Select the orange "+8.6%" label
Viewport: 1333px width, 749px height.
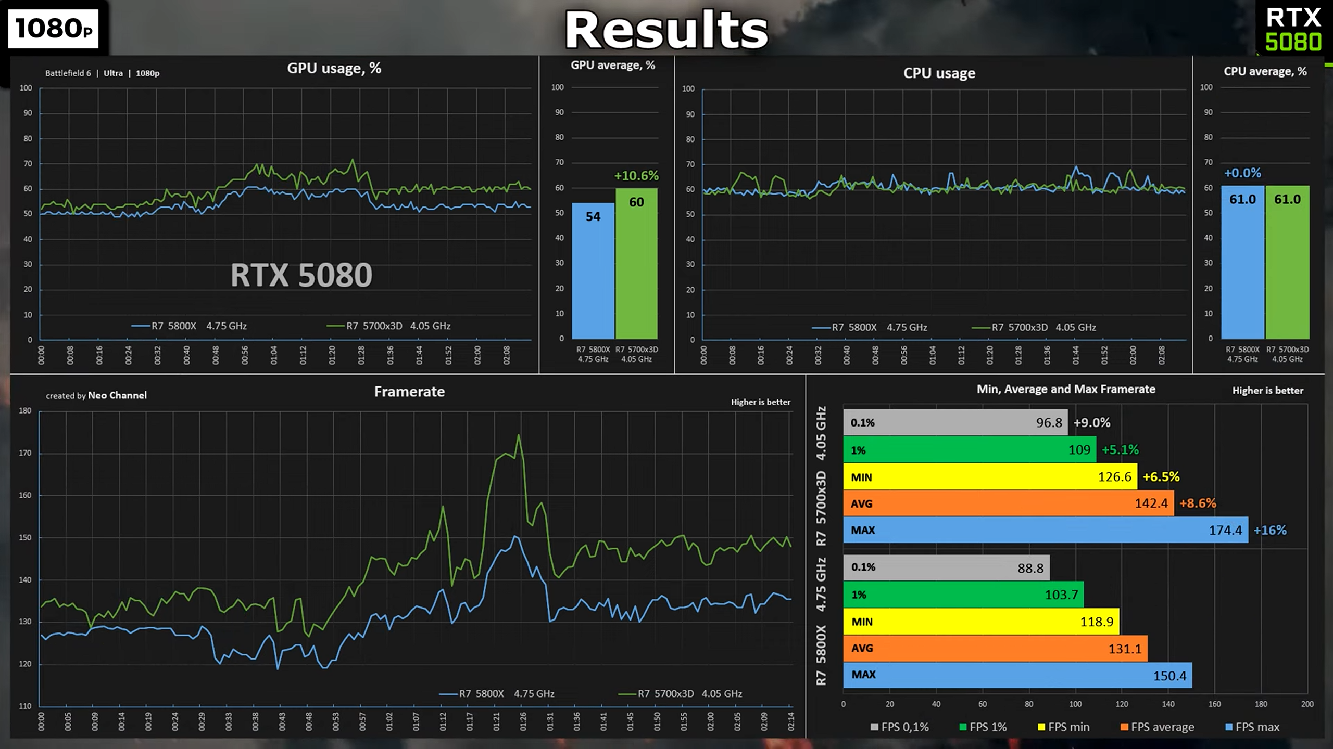pyautogui.click(x=1198, y=503)
